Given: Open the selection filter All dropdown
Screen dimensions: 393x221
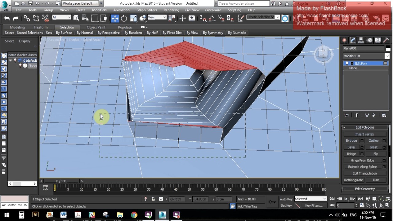Looking at the screenshot, I should point(61,17).
